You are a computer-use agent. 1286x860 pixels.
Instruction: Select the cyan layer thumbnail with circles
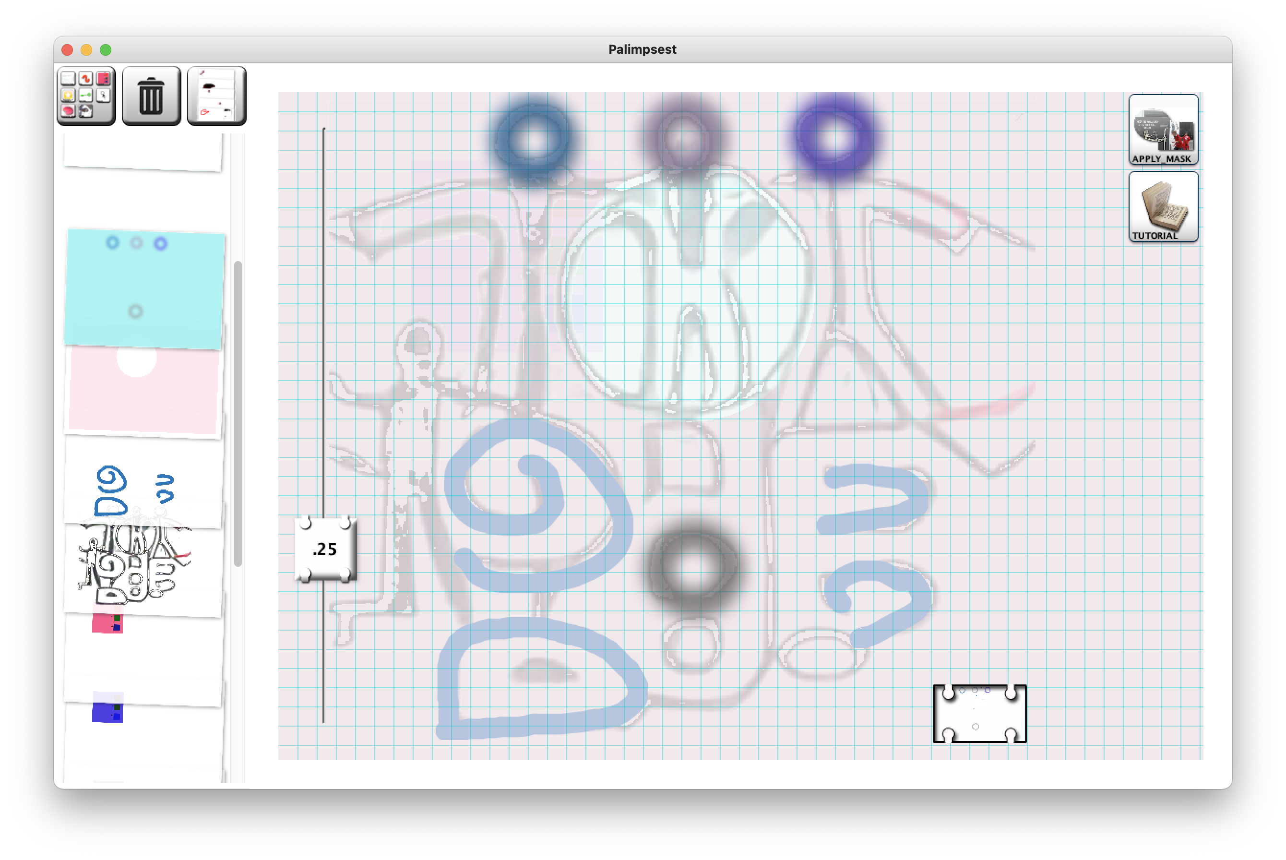pyautogui.click(x=144, y=288)
